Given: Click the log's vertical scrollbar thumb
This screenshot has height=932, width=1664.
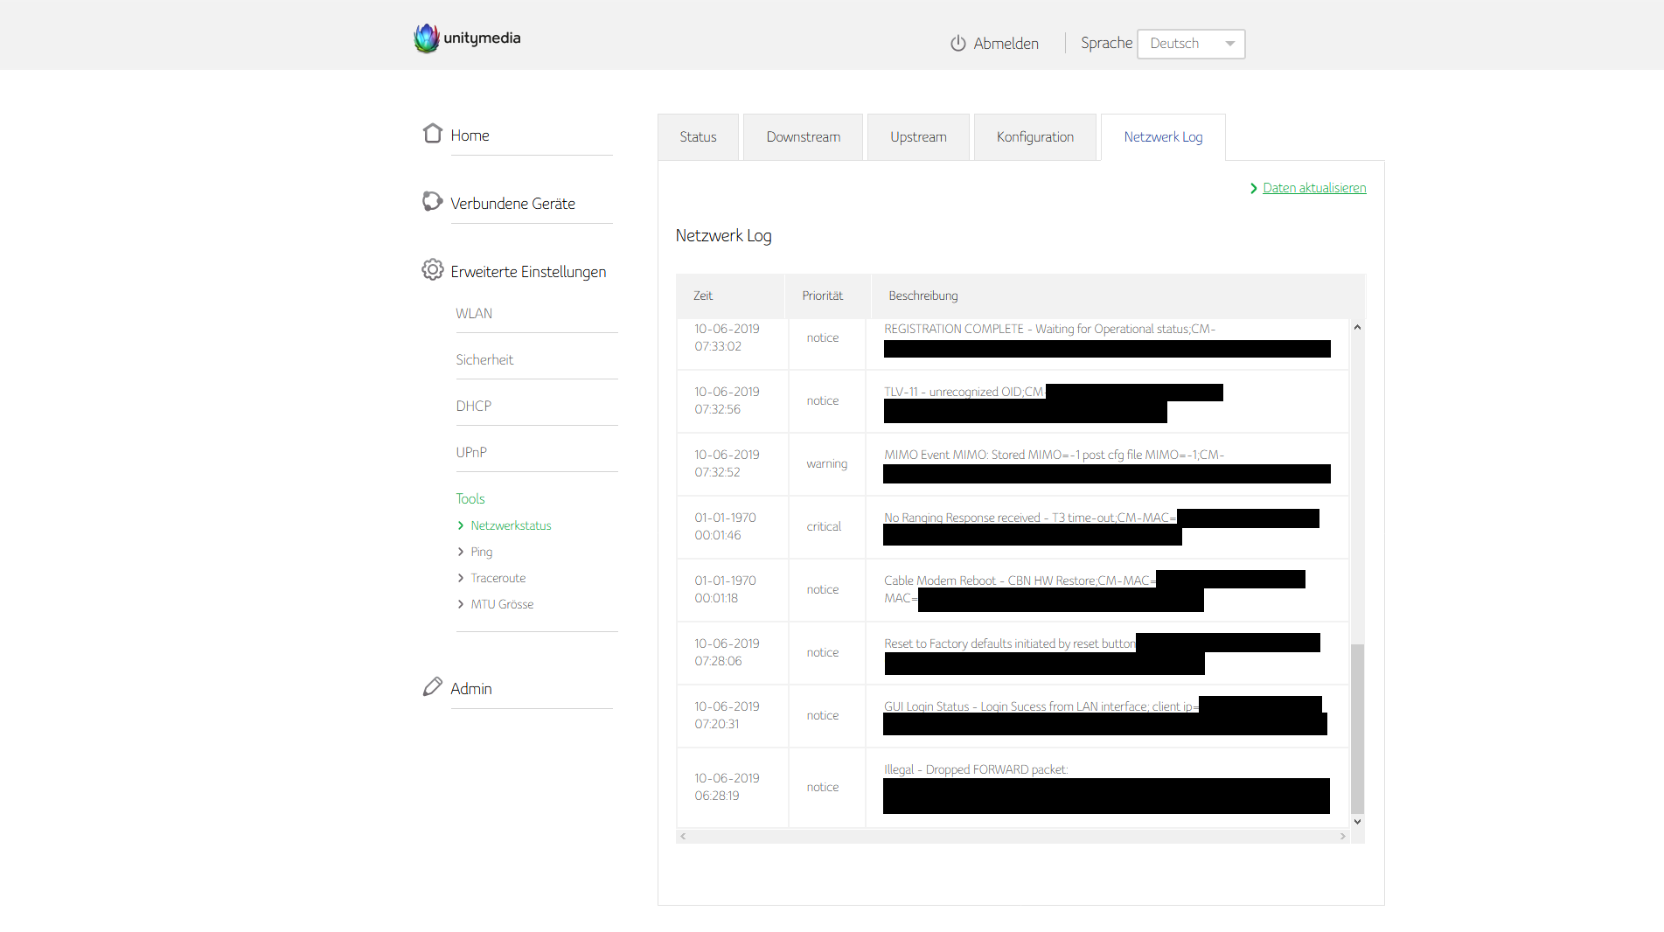Looking at the screenshot, I should [1357, 729].
